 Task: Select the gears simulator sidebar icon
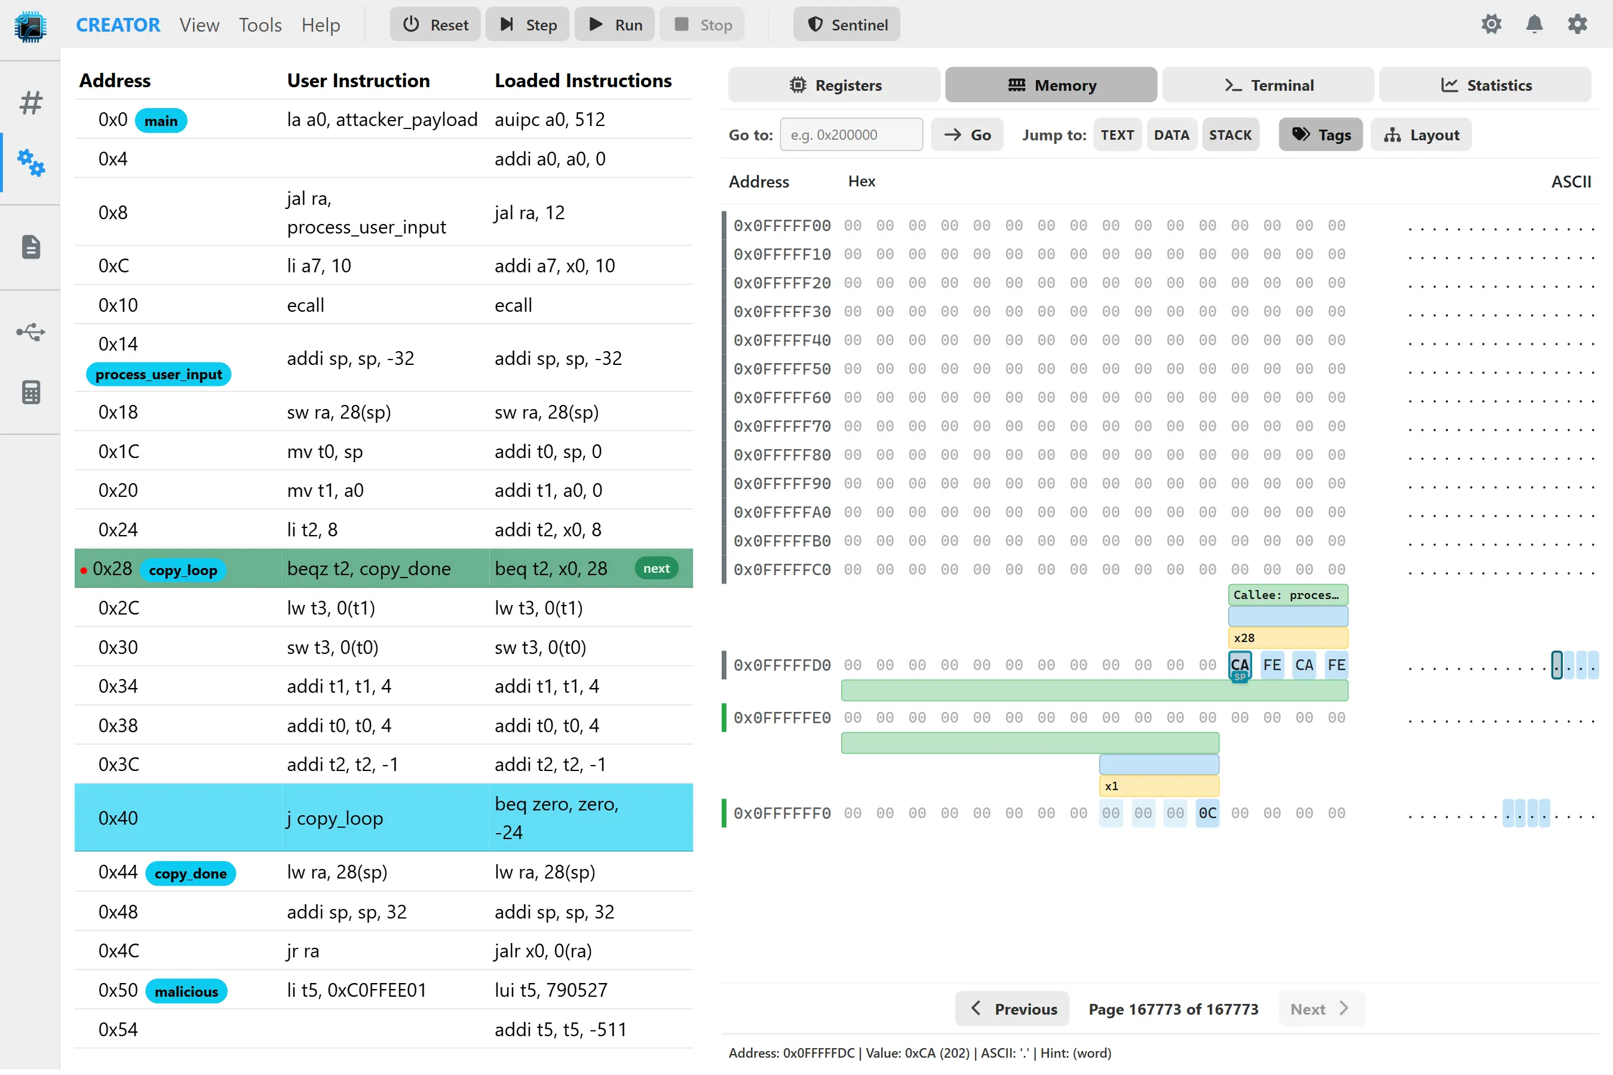tap(31, 163)
